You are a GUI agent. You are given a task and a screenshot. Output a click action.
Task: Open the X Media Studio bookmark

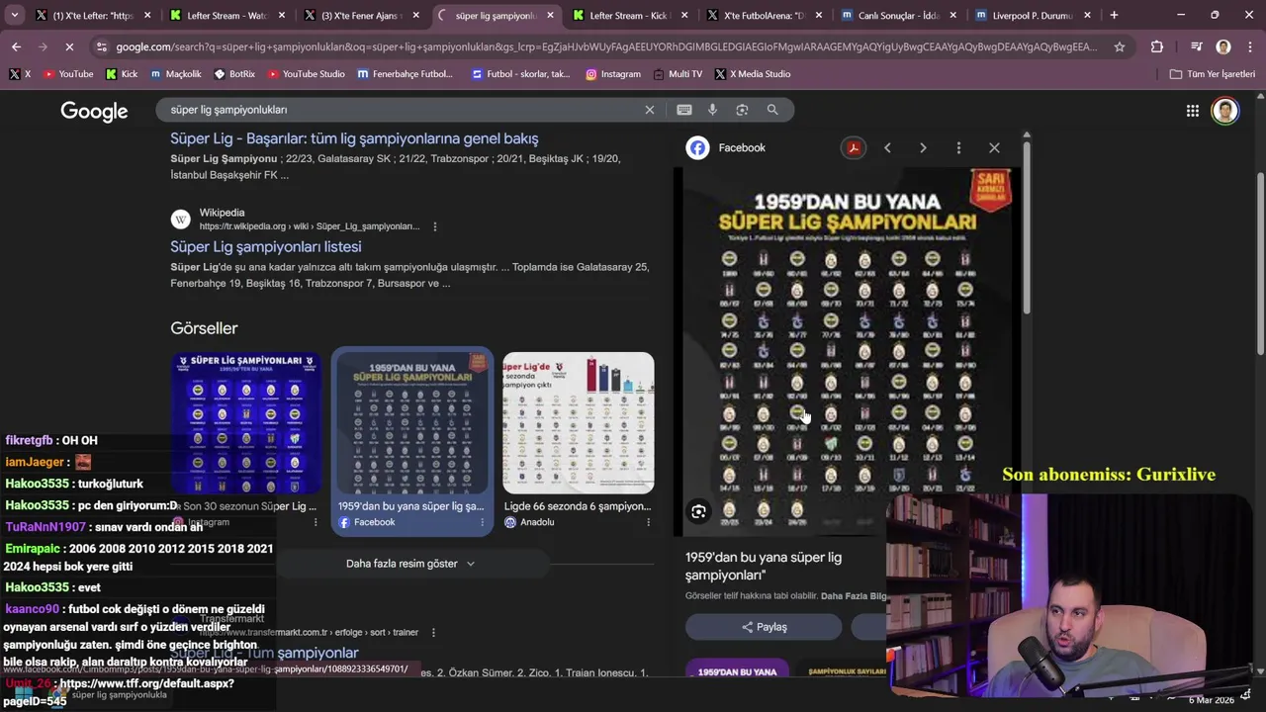point(752,74)
